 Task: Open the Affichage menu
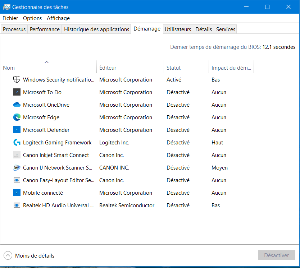point(58,18)
